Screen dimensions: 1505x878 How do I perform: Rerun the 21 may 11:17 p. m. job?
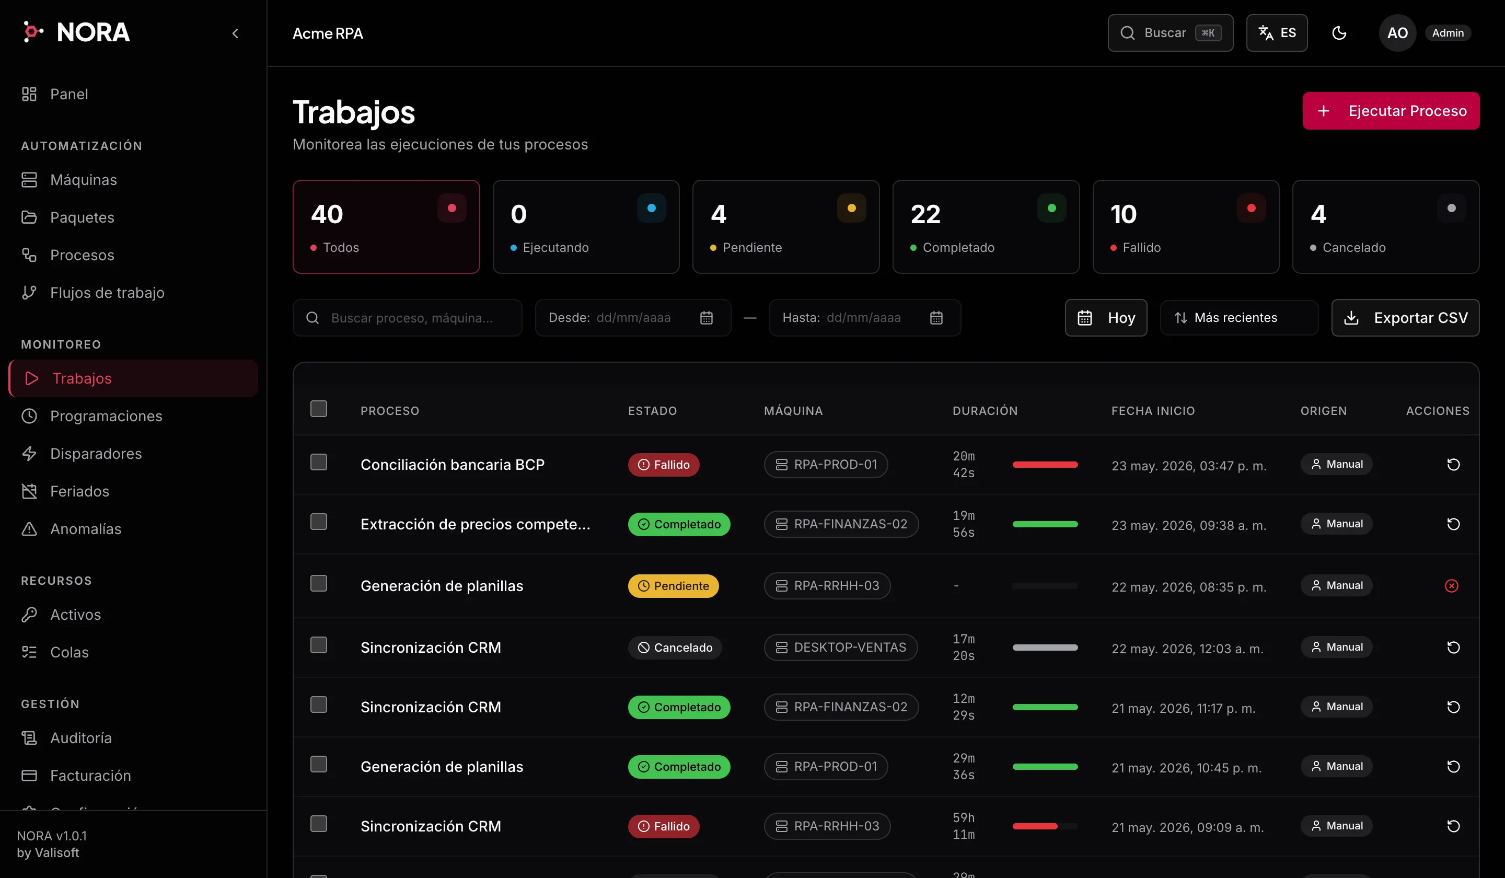pyautogui.click(x=1453, y=707)
